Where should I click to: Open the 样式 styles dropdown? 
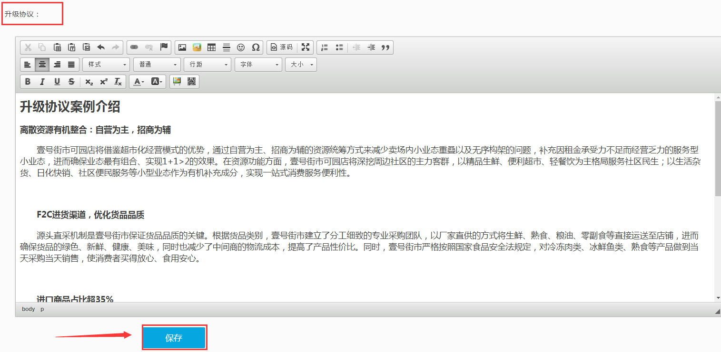click(x=106, y=64)
